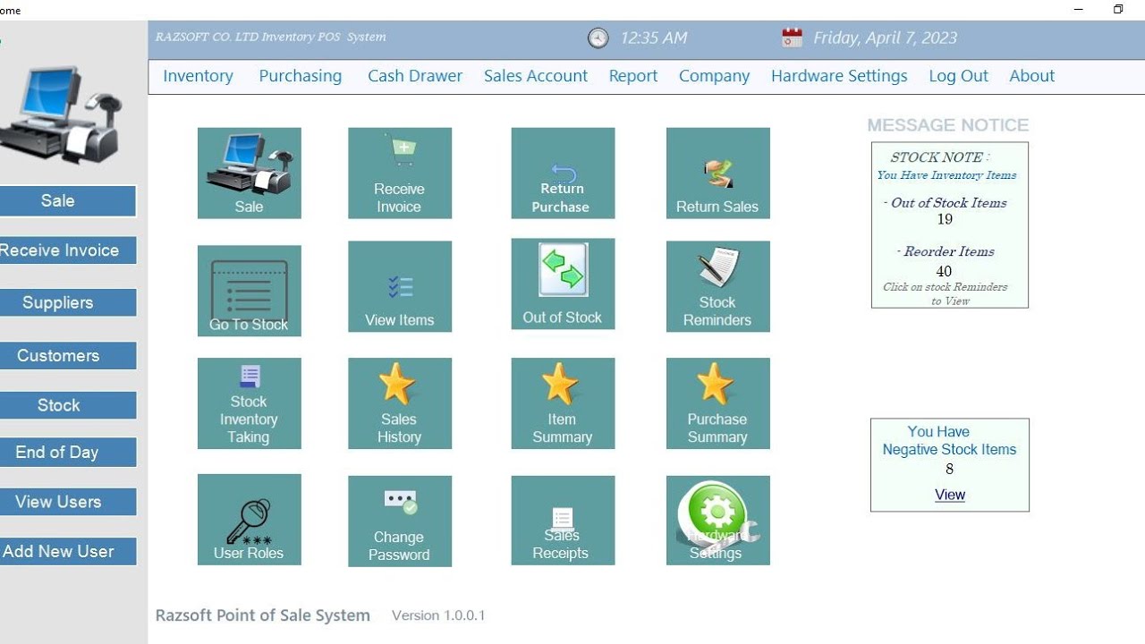Open the Sale tile with register icon
The width and height of the screenshot is (1145, 644).
point(249,173)
